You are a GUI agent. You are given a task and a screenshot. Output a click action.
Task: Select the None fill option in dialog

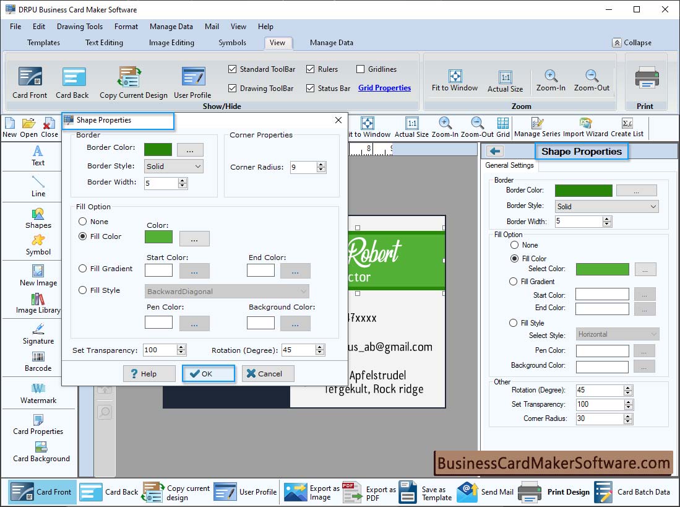click(x=82, y=221)
